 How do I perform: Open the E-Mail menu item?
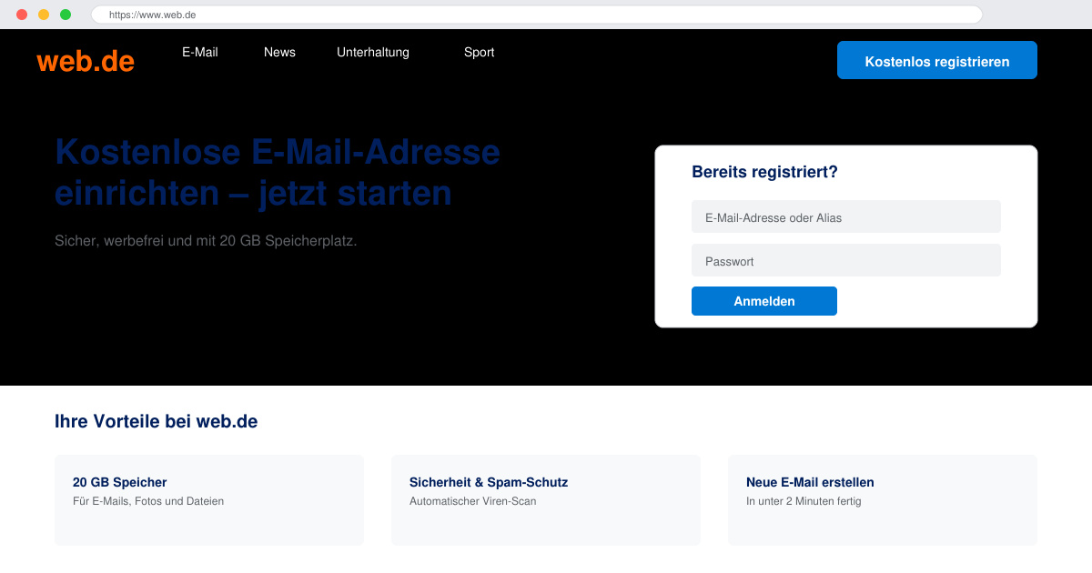(x=200, y=52)
